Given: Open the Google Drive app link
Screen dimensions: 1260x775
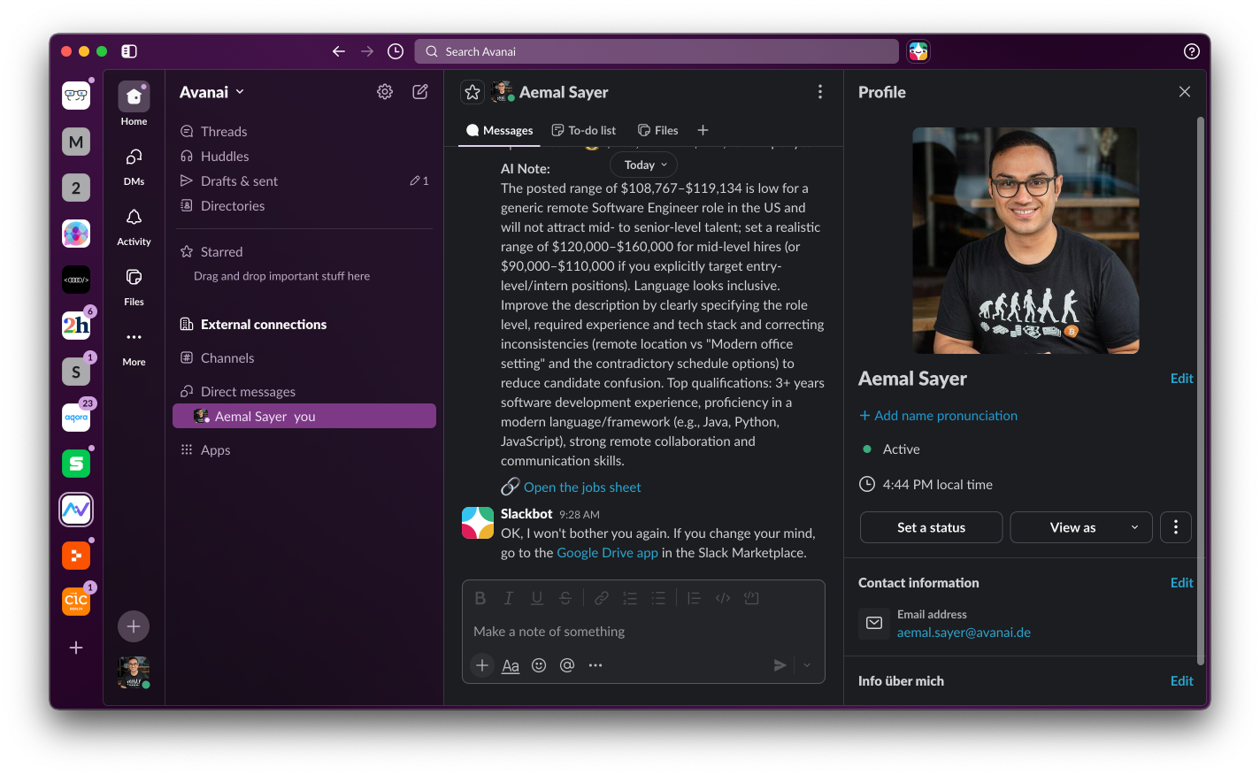Looking at the screenshot, I should coord(607,552).
